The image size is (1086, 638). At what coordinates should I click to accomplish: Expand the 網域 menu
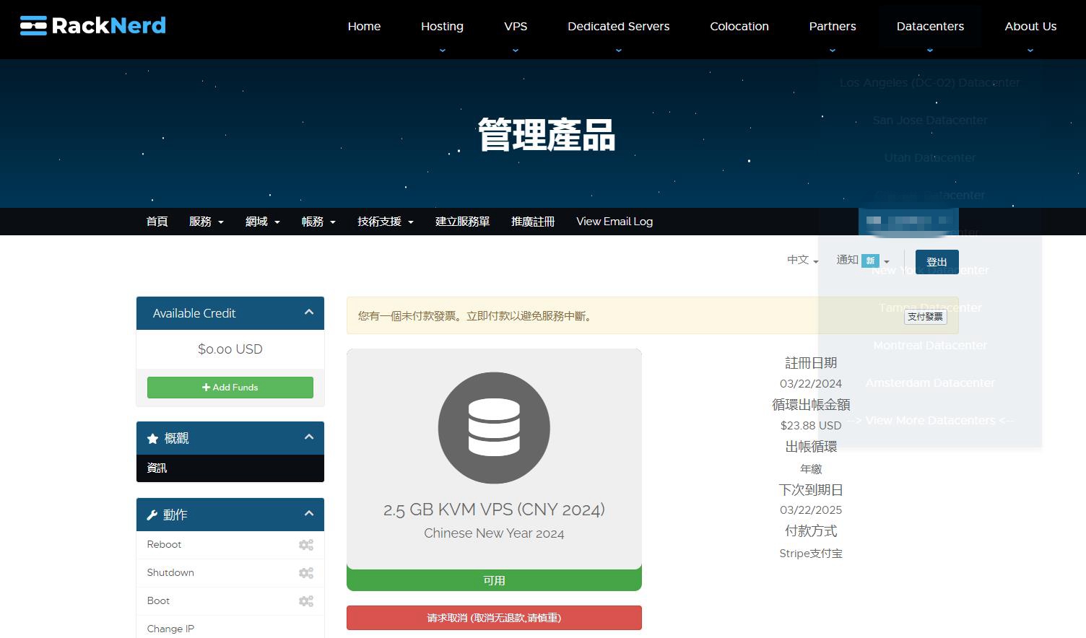coord(262,222)
